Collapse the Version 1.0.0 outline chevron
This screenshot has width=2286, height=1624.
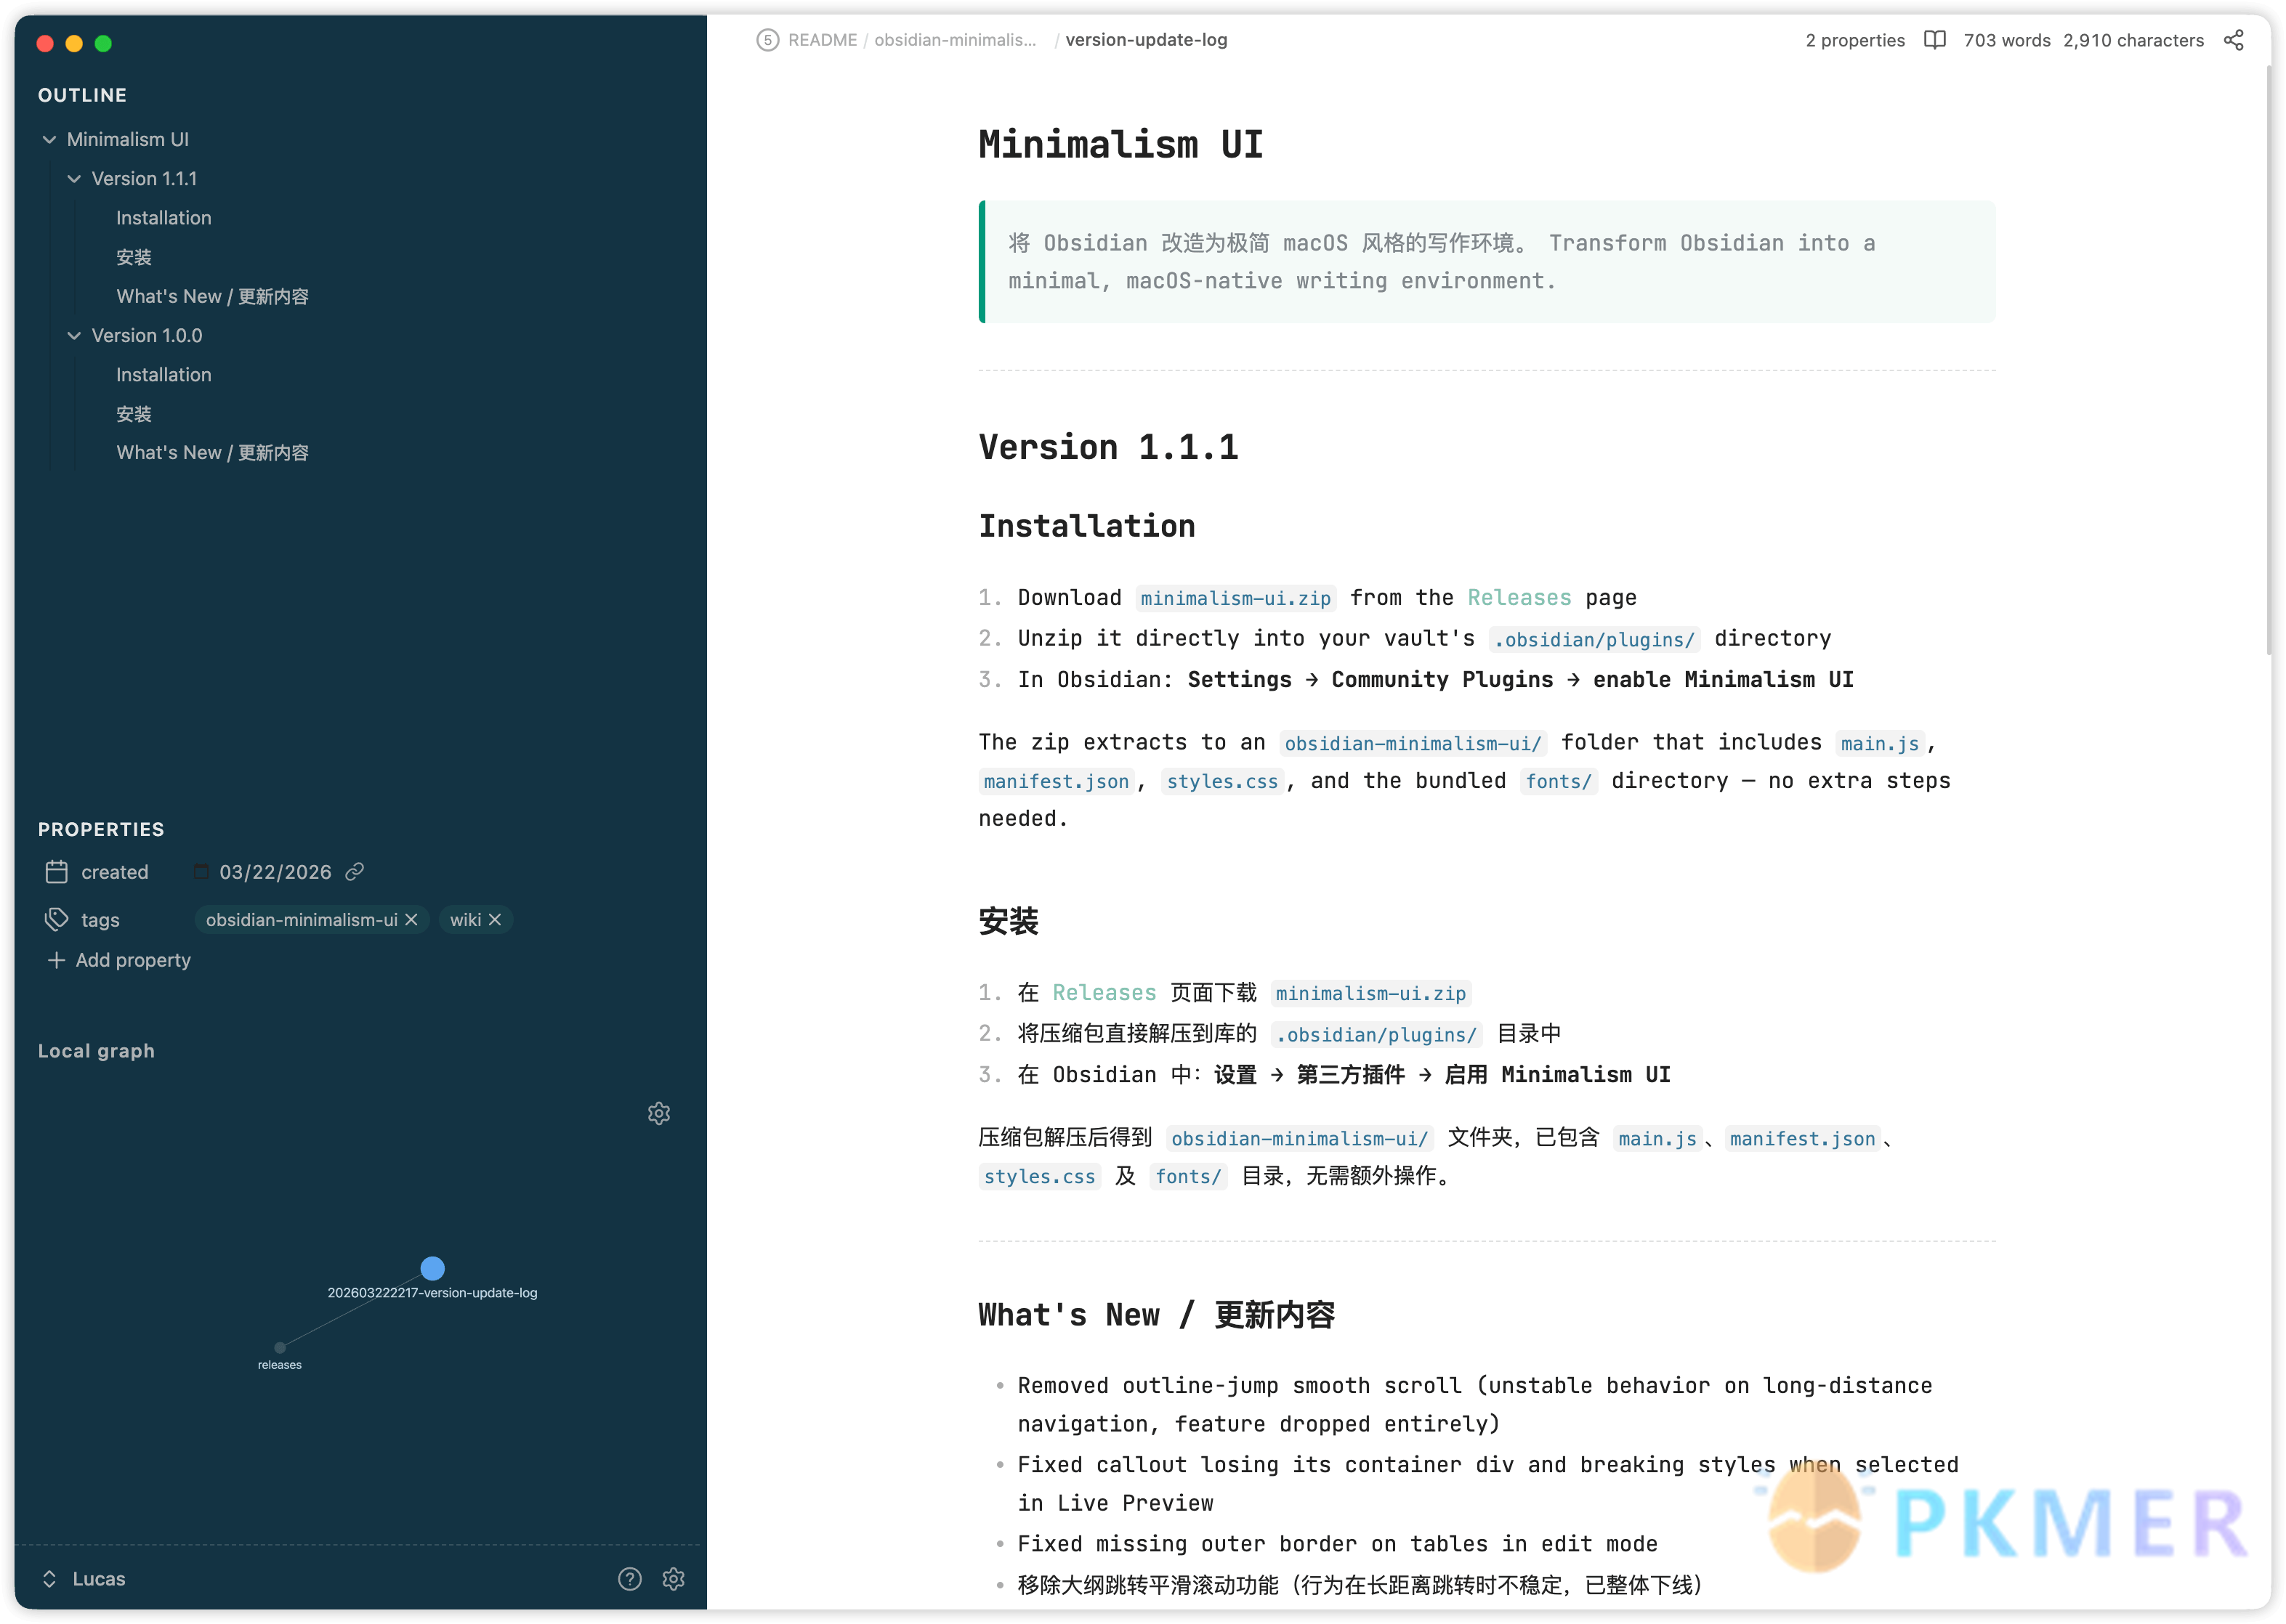[74, 336]
